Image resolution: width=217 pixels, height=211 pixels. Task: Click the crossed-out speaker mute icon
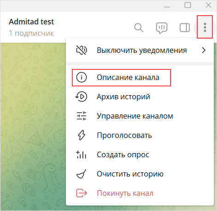[x=82, y=50]
